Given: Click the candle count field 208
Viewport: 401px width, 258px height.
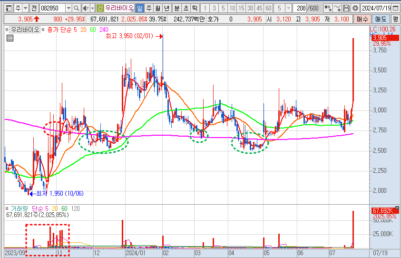Looking at the screenshot, I should (300, 9).
